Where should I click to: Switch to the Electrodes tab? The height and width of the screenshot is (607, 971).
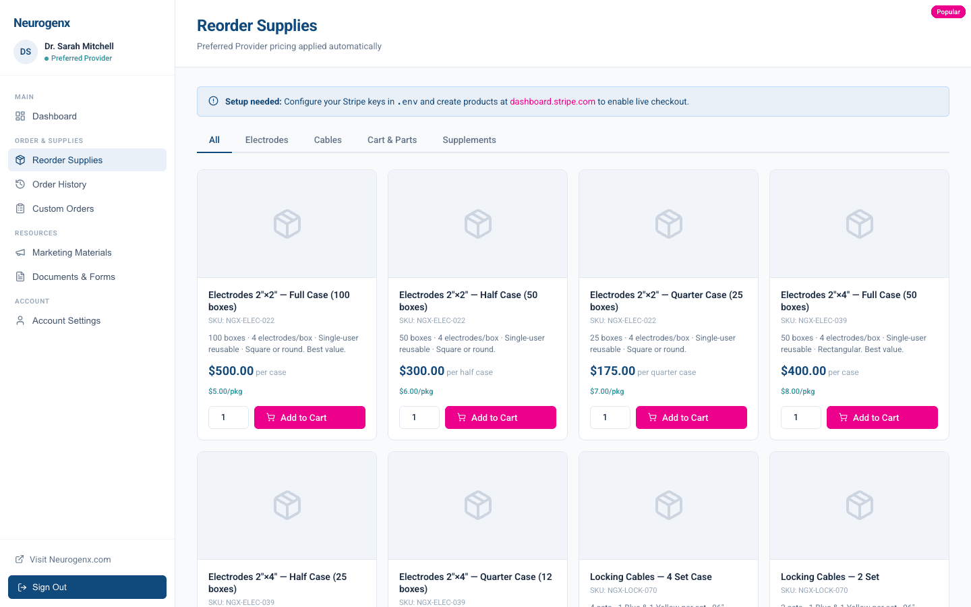click(x=266, y=140)
